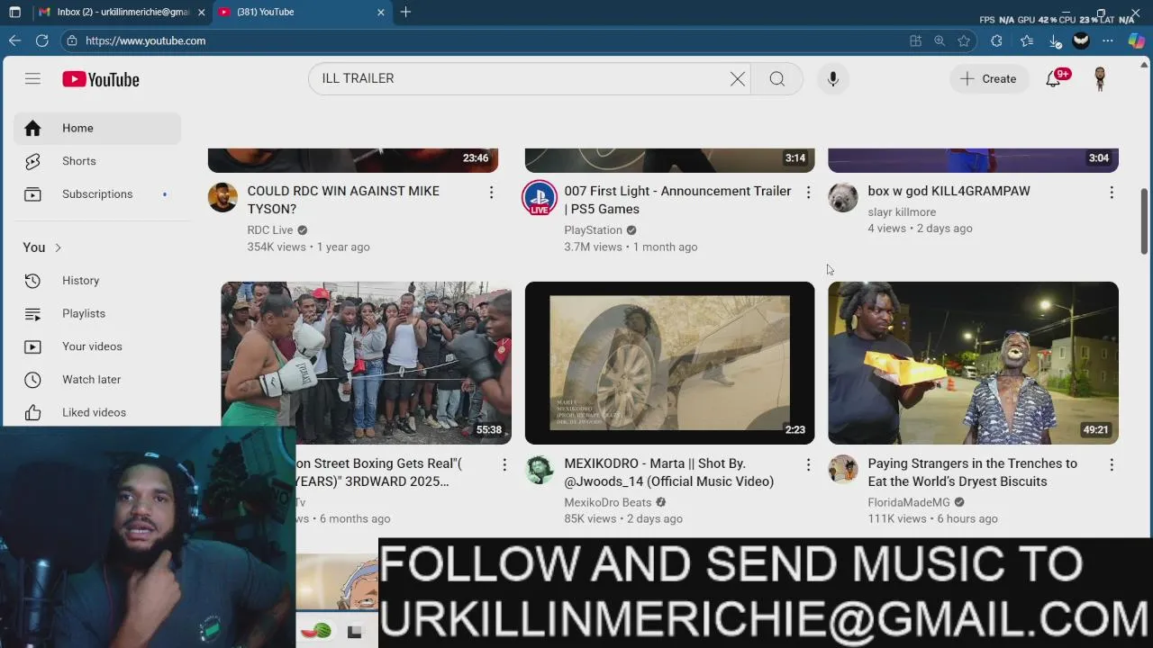
Task: Click the MexikoDro Beats channel avatar
Action: click(540, 470)
